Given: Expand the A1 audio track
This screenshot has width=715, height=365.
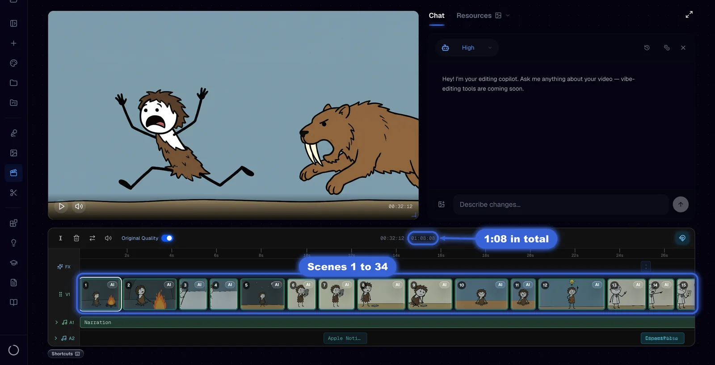Looking at the screenshot, I should 56,322.
